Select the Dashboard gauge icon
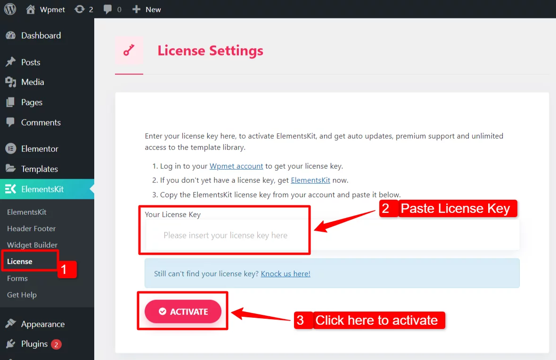This screenshot has width=556, height=360. click(x=11, y=35)
